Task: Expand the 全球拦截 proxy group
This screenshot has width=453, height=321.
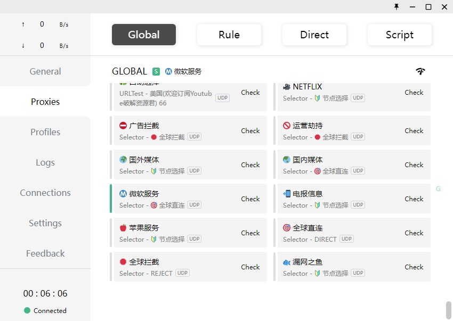Action: click(x=190, y=267)
